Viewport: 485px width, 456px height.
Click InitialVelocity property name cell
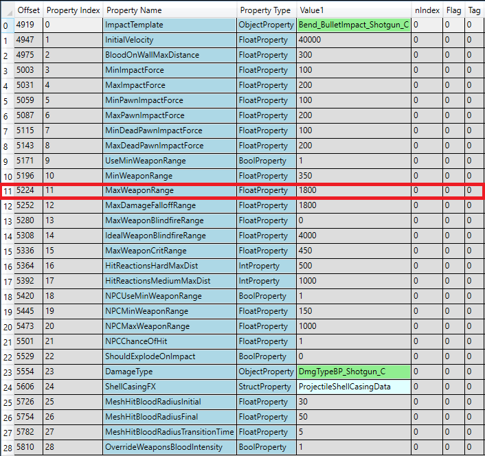[x=170, y=40]
